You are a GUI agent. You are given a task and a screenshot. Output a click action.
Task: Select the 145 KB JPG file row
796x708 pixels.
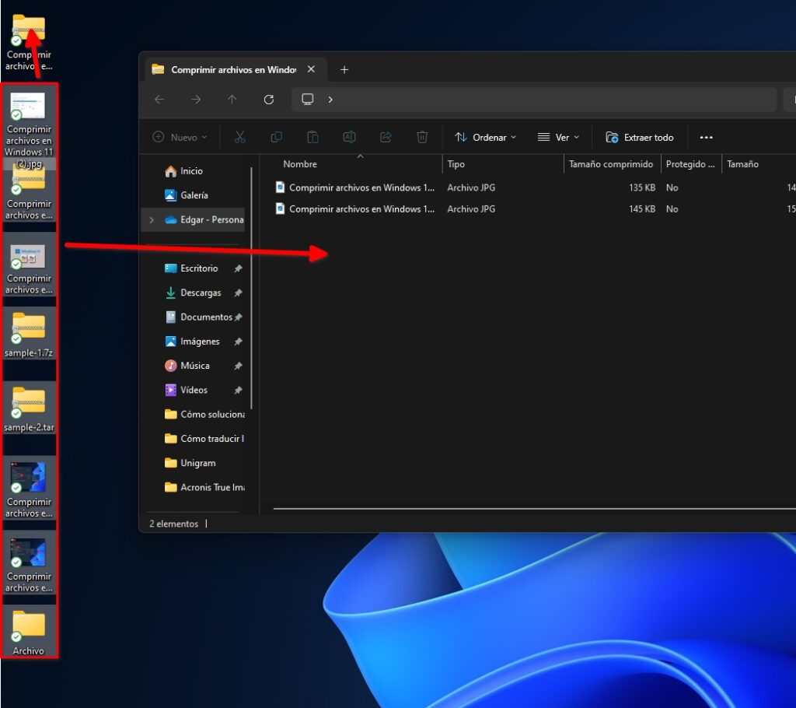point(535,209)
